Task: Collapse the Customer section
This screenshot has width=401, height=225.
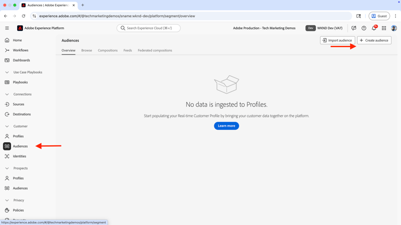Action: [x=7, y=126]
